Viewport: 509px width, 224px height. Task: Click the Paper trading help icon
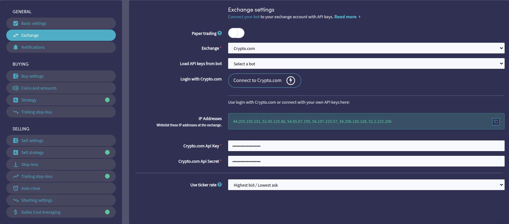click(x=220, y=33)
